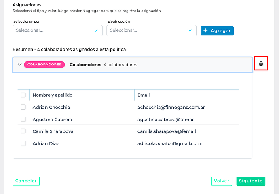Check the box for Adrian Checchia
The height and width of the screenshot is (194, 279).
pos(23,107)
